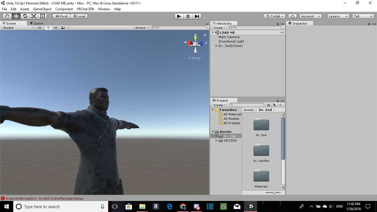This screenshot has width=377, height=212.
Task: Open the cloud services icon
Action: [292, 16]
